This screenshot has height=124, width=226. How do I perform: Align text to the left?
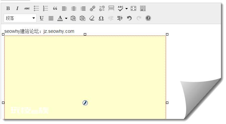tap(64, 8)
